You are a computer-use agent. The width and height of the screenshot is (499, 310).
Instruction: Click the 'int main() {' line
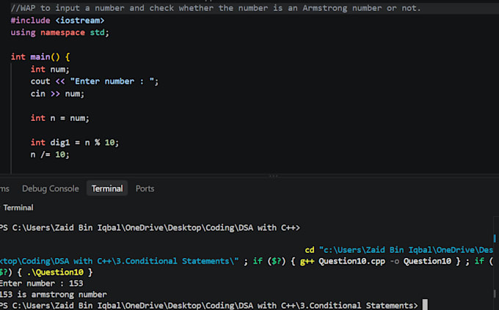click(40, 57)
